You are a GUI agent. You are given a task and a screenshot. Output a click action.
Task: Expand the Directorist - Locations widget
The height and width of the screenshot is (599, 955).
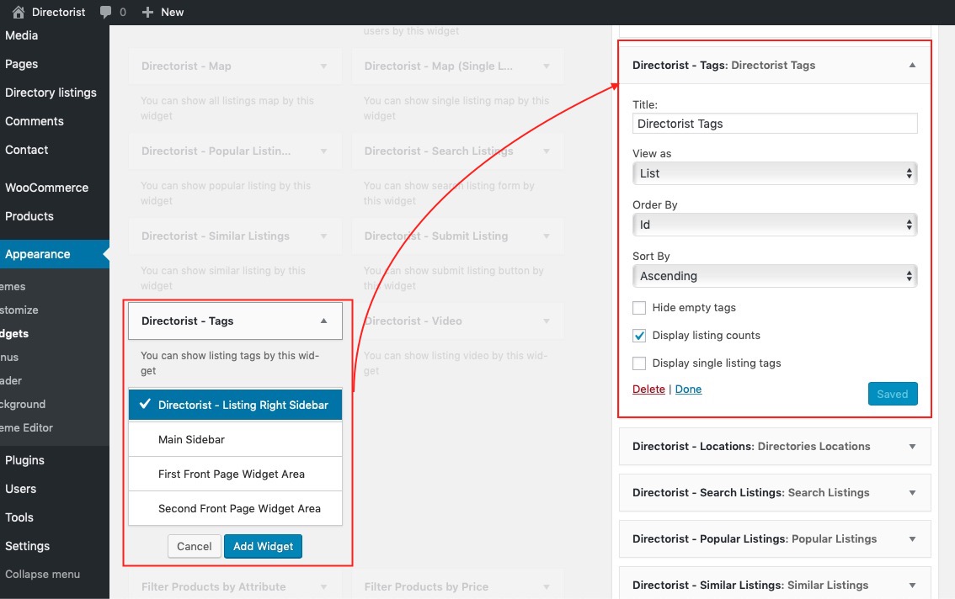pyautogui.click(x=912, y=446)
